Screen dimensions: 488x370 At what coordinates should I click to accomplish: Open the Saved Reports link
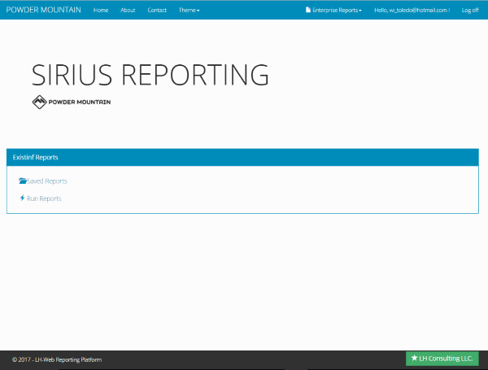click(x=46, y=181)
